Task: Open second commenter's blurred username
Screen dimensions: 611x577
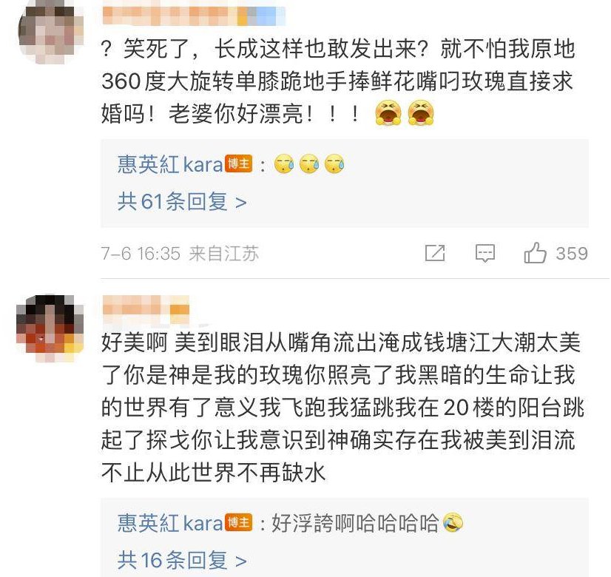Action: (x=146, y=309)
